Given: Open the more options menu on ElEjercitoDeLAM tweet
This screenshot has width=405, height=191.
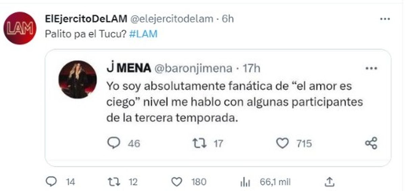Looking at the screenshot, I should click(385, 19).
